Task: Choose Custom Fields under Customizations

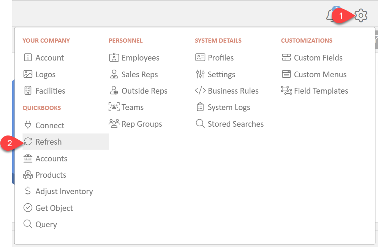Action: click(312, 58)
